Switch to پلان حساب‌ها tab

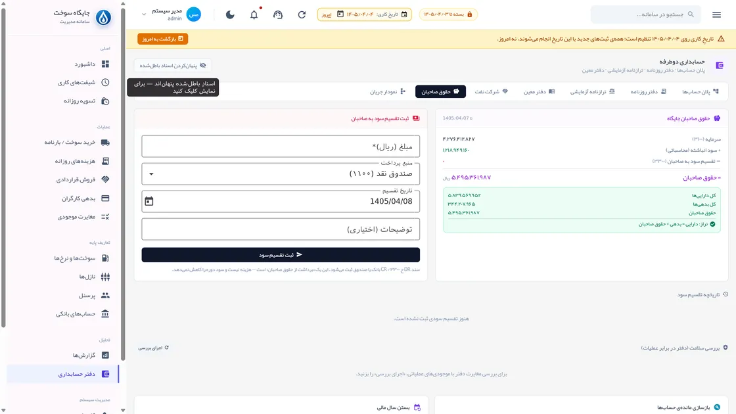[701, 91]
